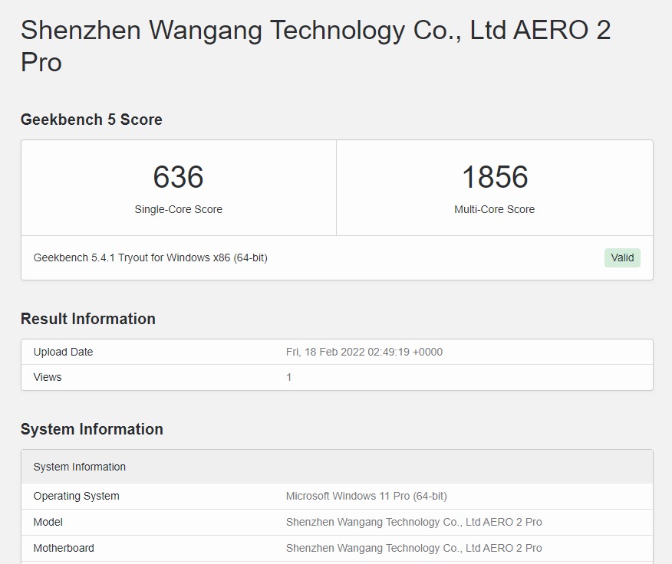Viewport: 672px width, 564px height.
Task: Select the Geekbench 5 Score heading
Action: [91, 120]
